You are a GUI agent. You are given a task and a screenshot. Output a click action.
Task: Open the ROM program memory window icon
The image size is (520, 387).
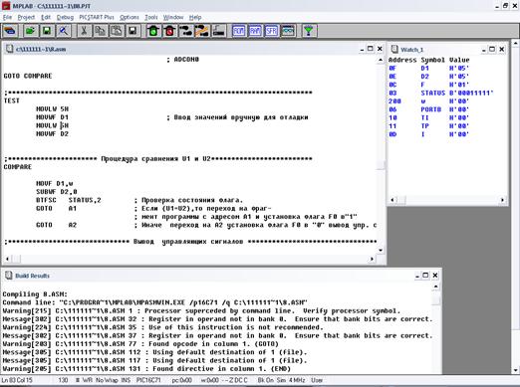click(239, 31)
